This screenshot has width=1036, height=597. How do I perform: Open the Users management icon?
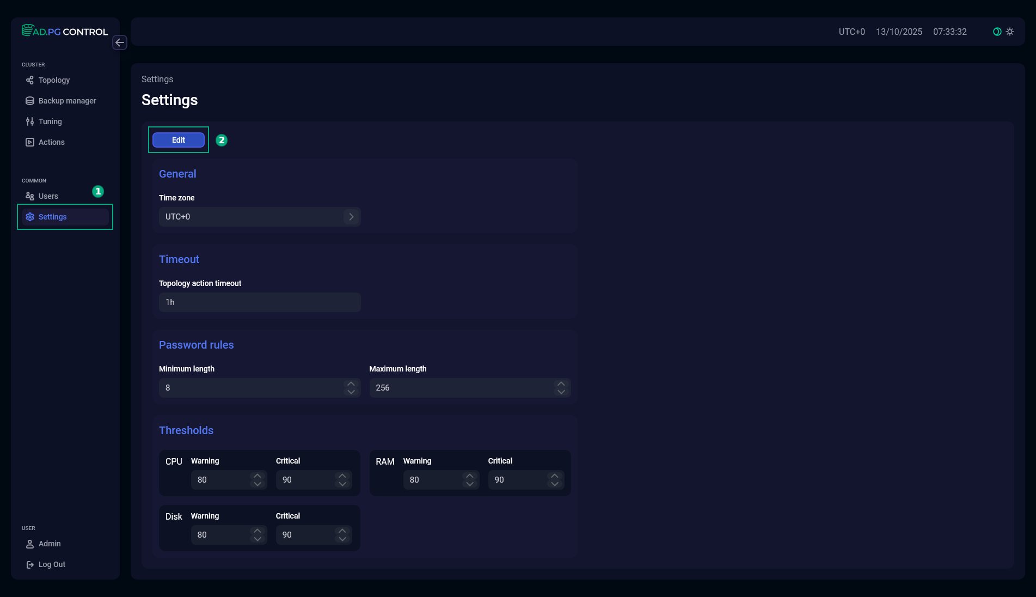pyautogui.click(x=30, y=196)
